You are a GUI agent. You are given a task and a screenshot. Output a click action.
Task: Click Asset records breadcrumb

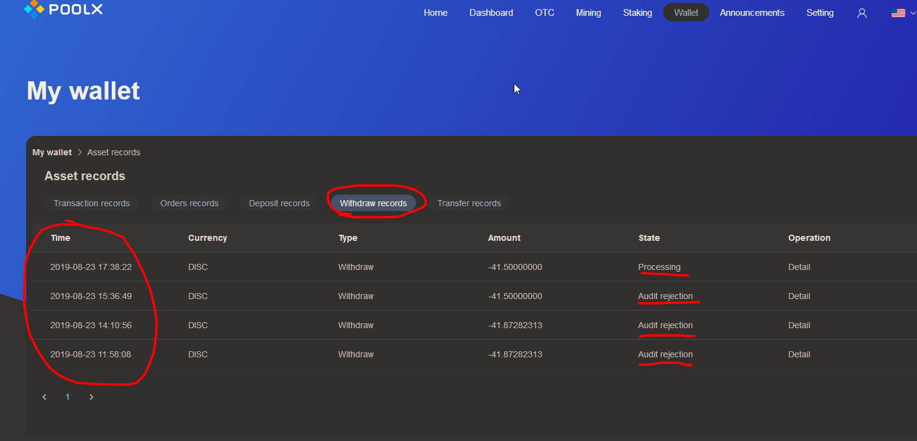[114, 152]
